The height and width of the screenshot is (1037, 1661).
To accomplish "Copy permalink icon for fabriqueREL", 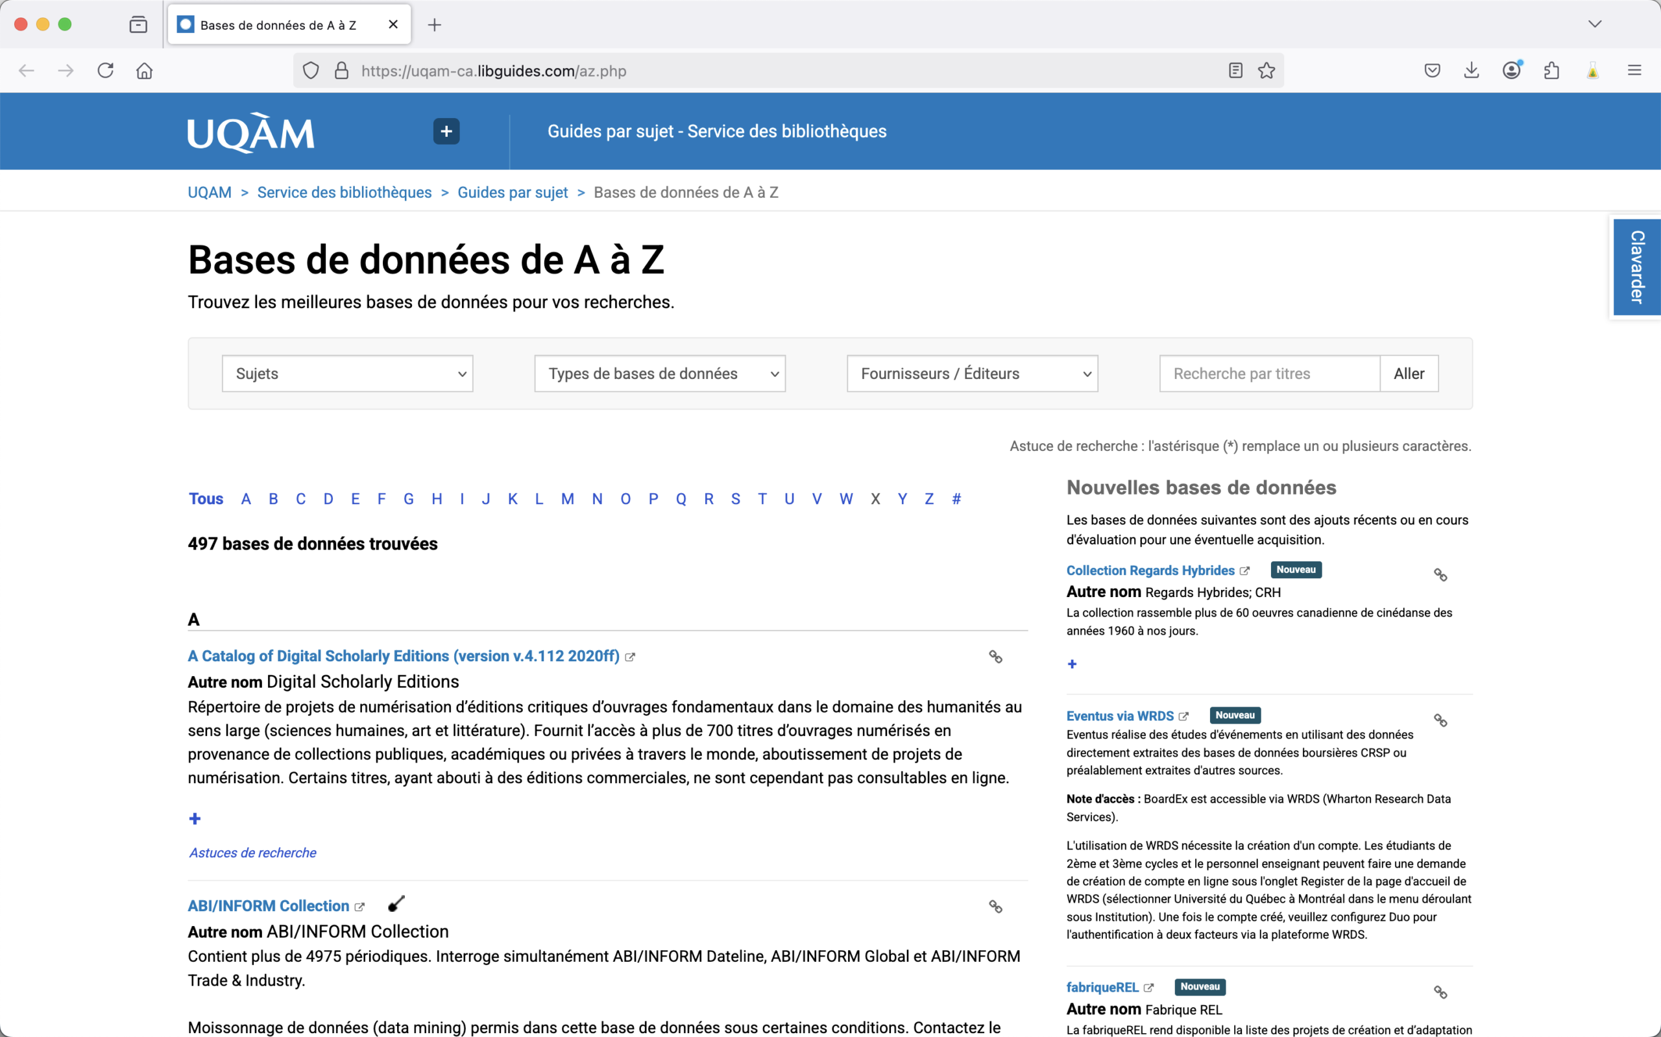I will click(x=1440, y=992).
